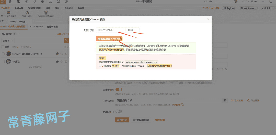The width and height of the screenshot is (276, 135).
Task: Check the FastJSON 漏洞检测 plugin checkbox
Action: [3, 54]
